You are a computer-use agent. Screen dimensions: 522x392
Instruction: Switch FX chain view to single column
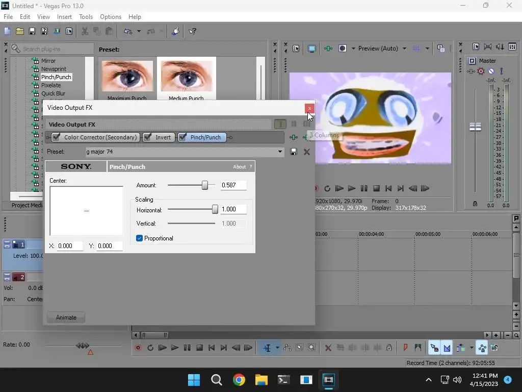[280, 125]
